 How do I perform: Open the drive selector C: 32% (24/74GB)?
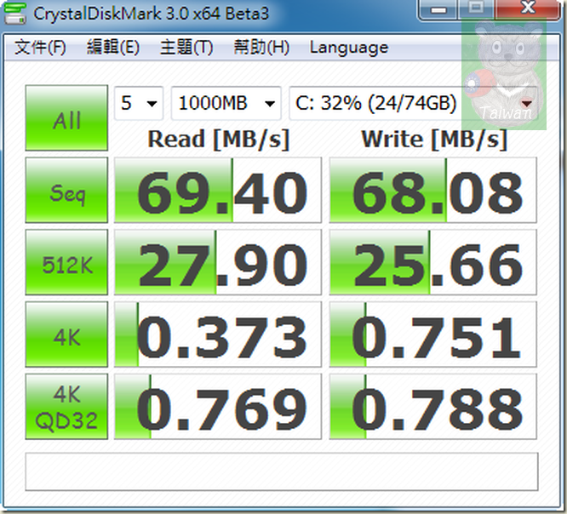pyautogui.click(x=413, y=103)
